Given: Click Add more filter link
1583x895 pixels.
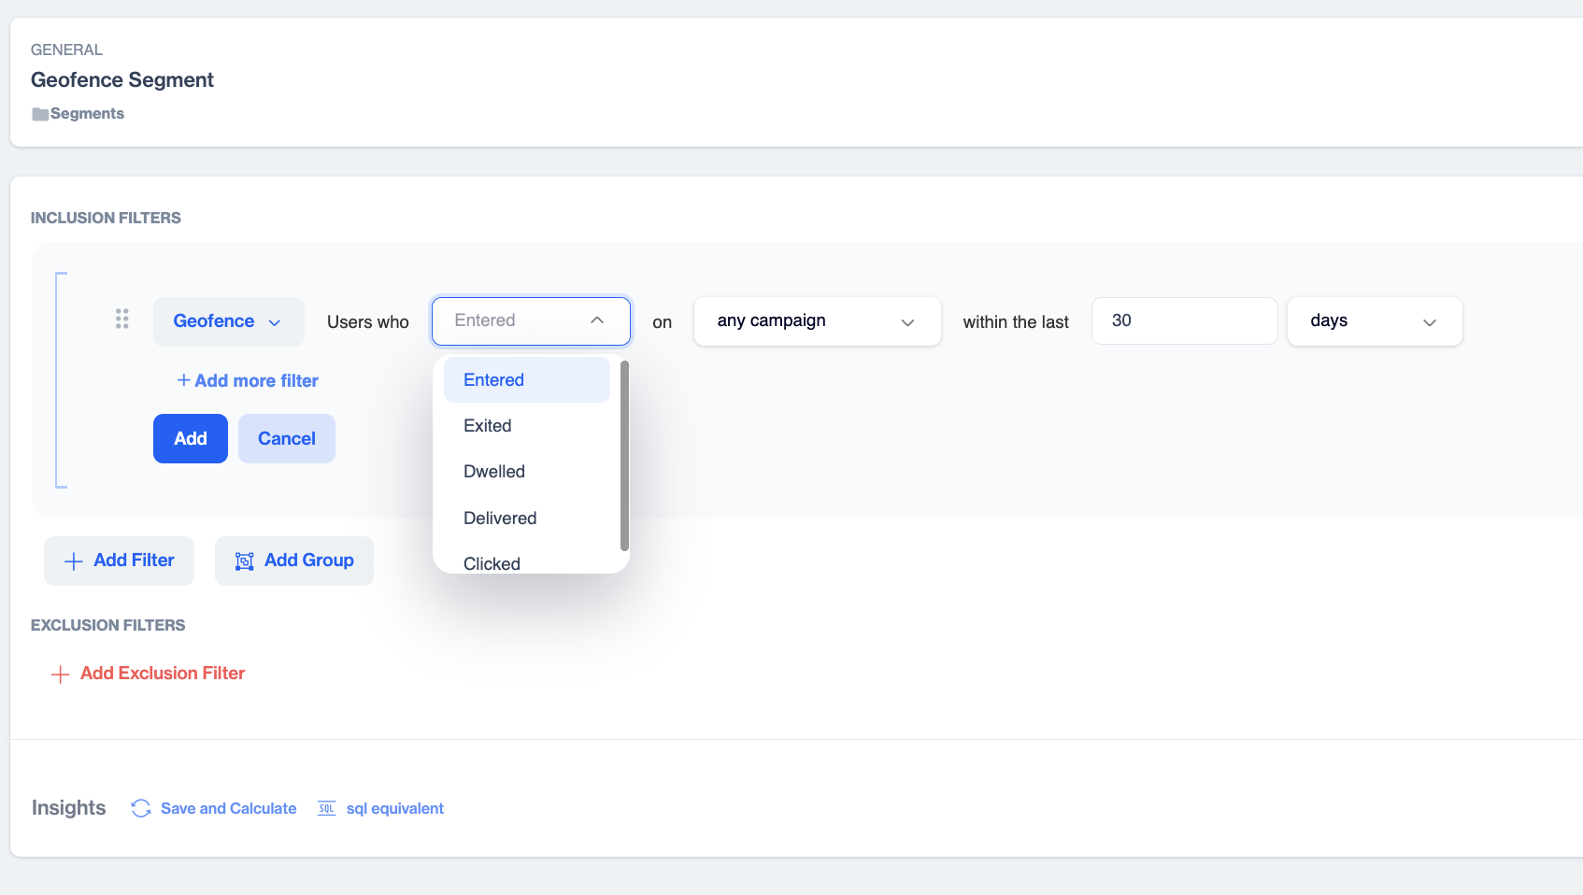Looking at the screenshot, I should pos(248,380).
